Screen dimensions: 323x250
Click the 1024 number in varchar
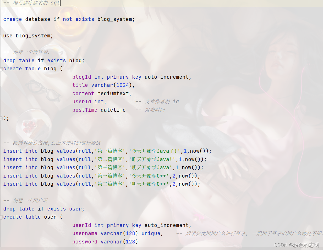[x=123, y=85]
